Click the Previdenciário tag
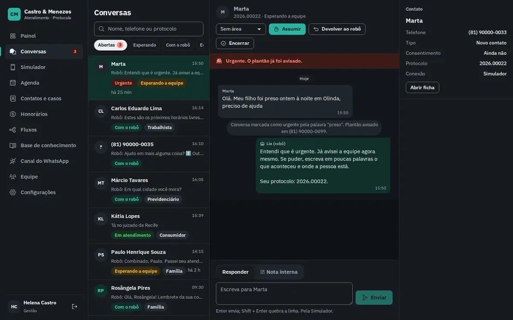The height and width of the screenshot is (320, 513). click(x=163, y=199)
